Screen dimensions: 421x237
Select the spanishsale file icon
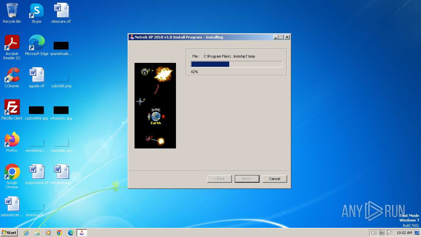point(61,48)
